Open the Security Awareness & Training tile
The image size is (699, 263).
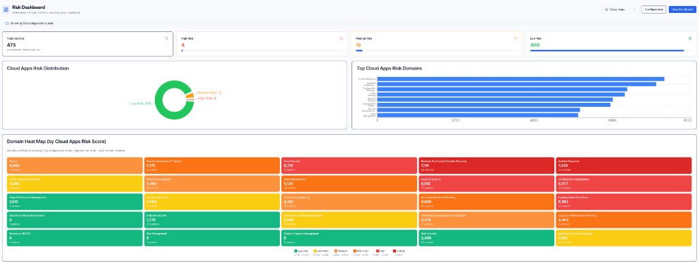pyautogui.click(x=212, y=165)
